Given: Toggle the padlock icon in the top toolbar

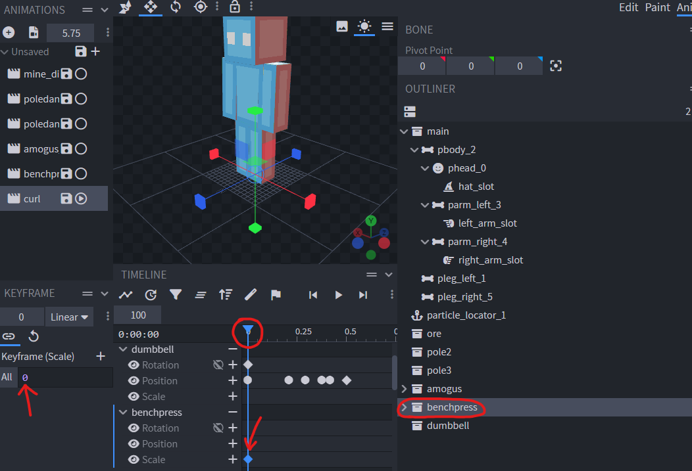Looking at the screenshot, I should point(234,7).
